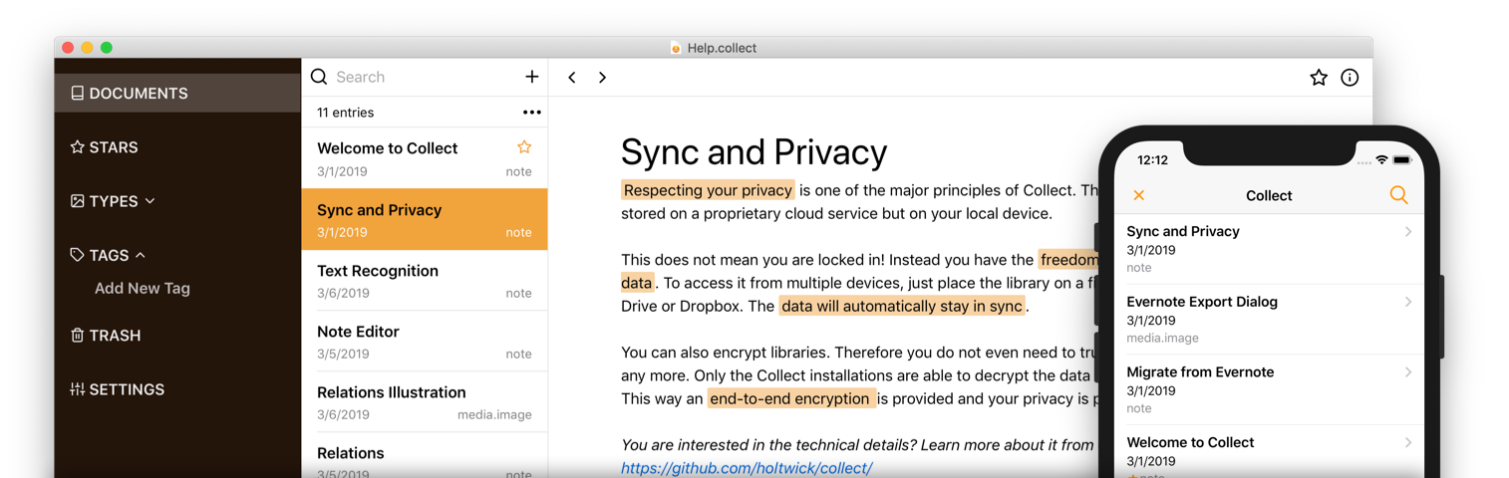The height and width of the screenshot is (478, 1509).
Task: Tap the orange search icon on phone
Action: [x=1398, y=195]
